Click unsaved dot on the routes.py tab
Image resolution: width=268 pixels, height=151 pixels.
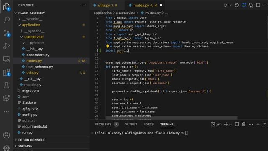[161, 5]
